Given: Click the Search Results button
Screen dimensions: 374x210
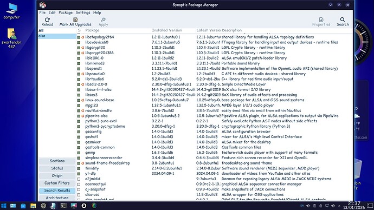Looking at the screenshot, I should point(57,191).
